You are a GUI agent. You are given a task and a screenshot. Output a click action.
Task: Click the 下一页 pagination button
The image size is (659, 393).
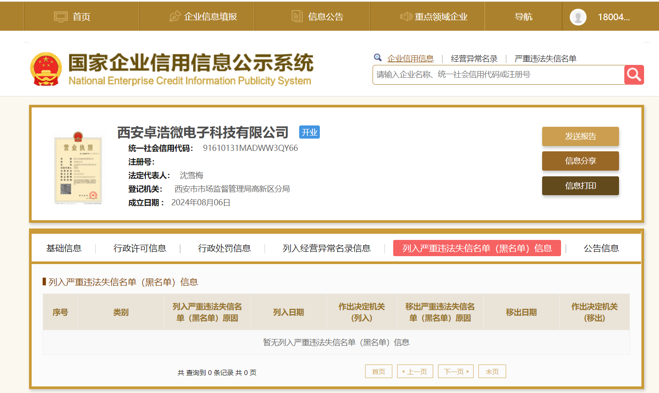[x=456, y=372]
